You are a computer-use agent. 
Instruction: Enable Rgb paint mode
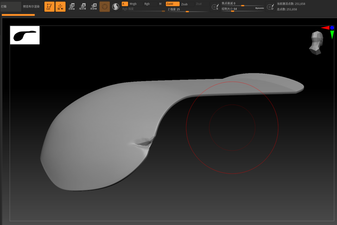click(147, 4)
